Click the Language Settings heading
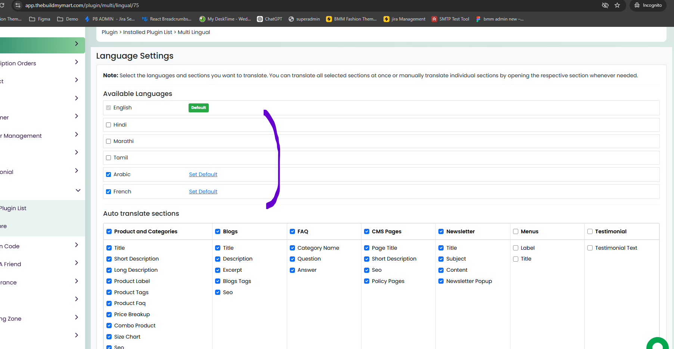The height and width of the screenshot is (349, 674). point(135,56)
